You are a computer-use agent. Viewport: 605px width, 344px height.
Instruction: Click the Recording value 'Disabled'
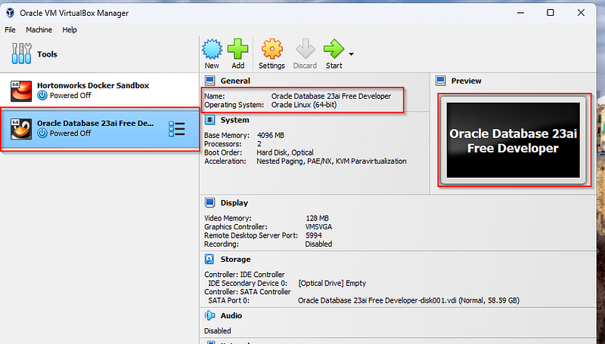[318, 244]
